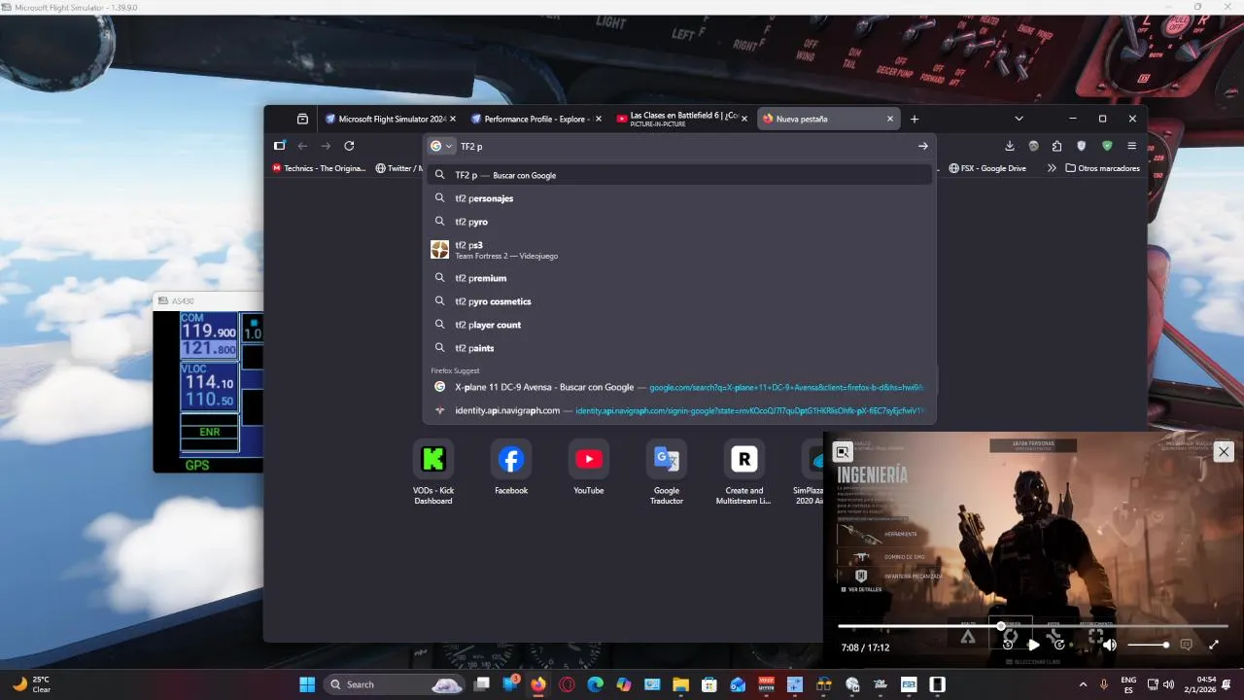The image size is (1244, 700).
Task: Choose the 'tf2 paints' suggestion
Action: tap(680, 348)
